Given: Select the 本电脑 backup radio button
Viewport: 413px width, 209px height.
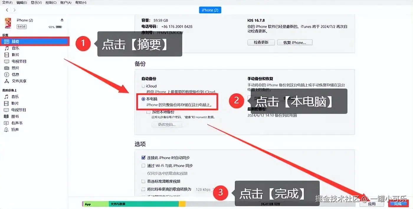Looking at the screenshot, I should (x=143, y=99).
